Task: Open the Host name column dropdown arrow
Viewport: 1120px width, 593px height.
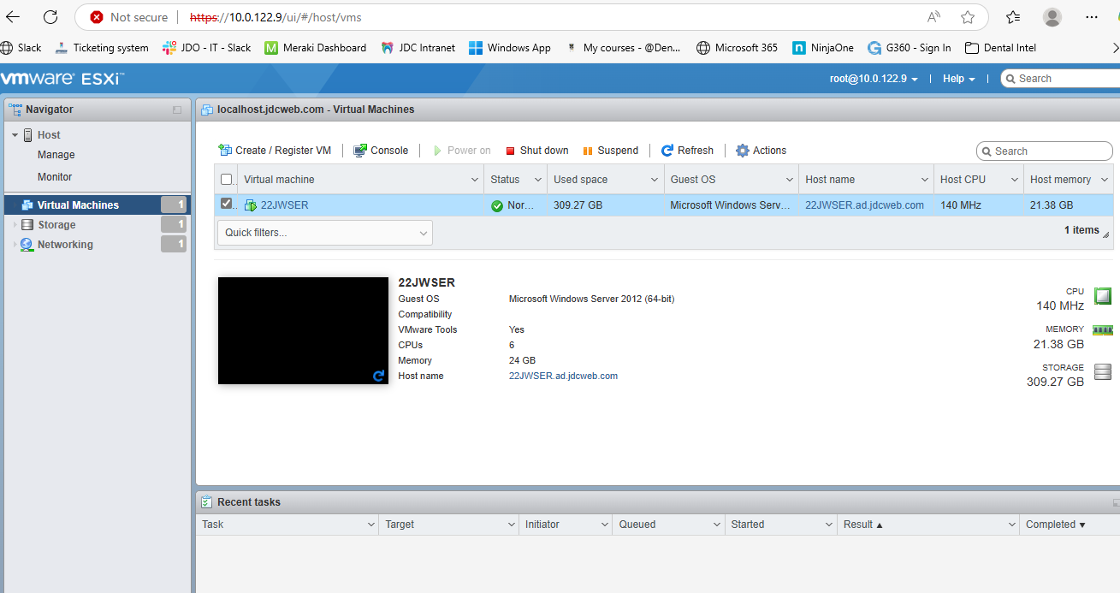Action: click(x=925, y=180)
